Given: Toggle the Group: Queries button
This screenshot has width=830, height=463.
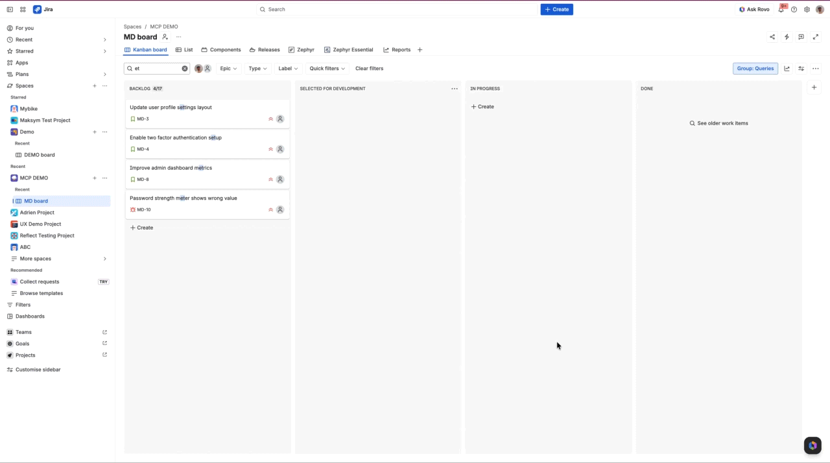Looking at the screenshot, I should point(755,69).
